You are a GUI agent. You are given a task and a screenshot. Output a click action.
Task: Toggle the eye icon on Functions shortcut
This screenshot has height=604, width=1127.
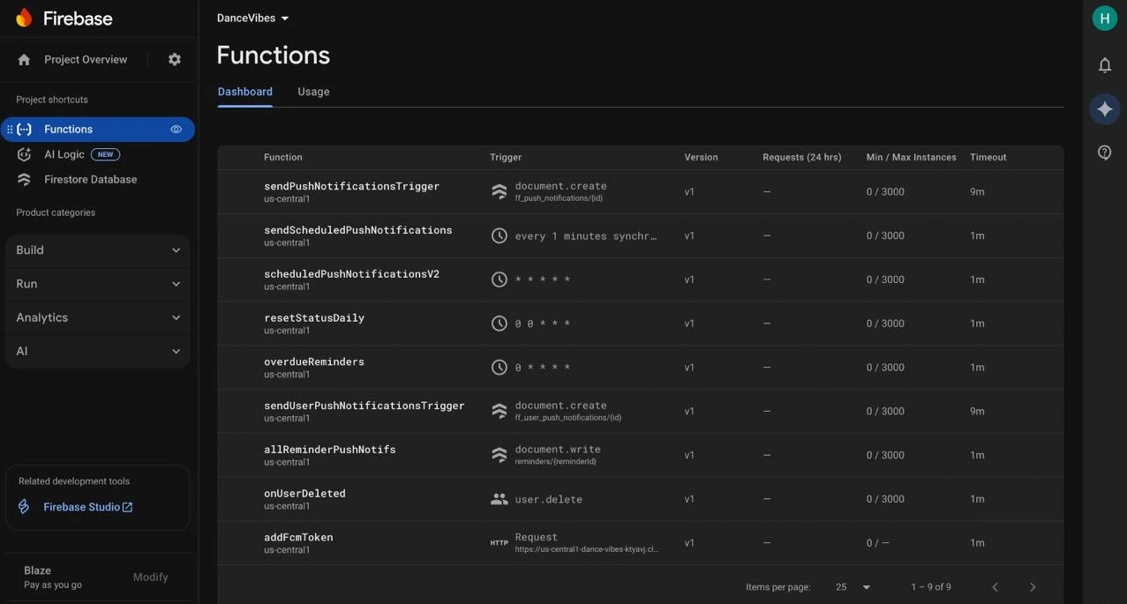tap(176, 130)
